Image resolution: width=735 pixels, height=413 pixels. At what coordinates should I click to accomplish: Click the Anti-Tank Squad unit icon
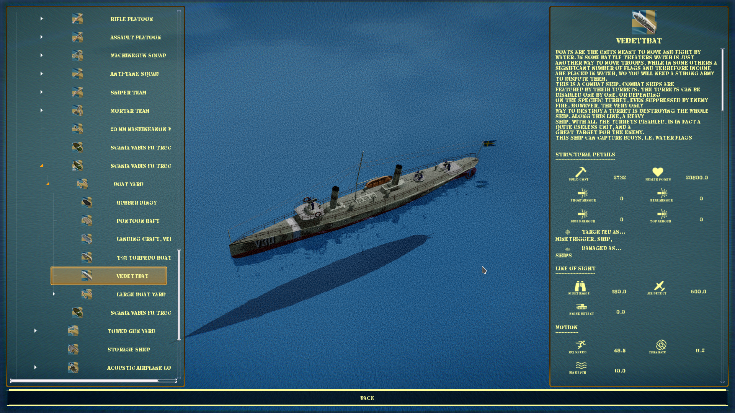[x=78, y=74]
